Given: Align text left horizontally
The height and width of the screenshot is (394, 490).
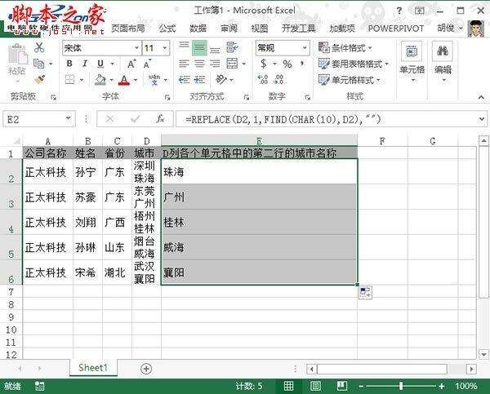Looking at the screenshot, I should (x=184, y=64).
